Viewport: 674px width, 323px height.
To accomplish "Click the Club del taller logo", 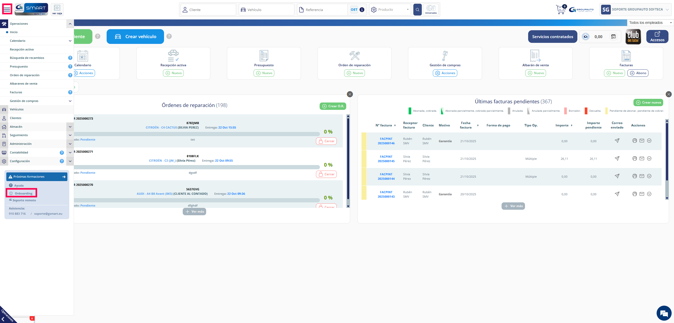I will (633, 37).
